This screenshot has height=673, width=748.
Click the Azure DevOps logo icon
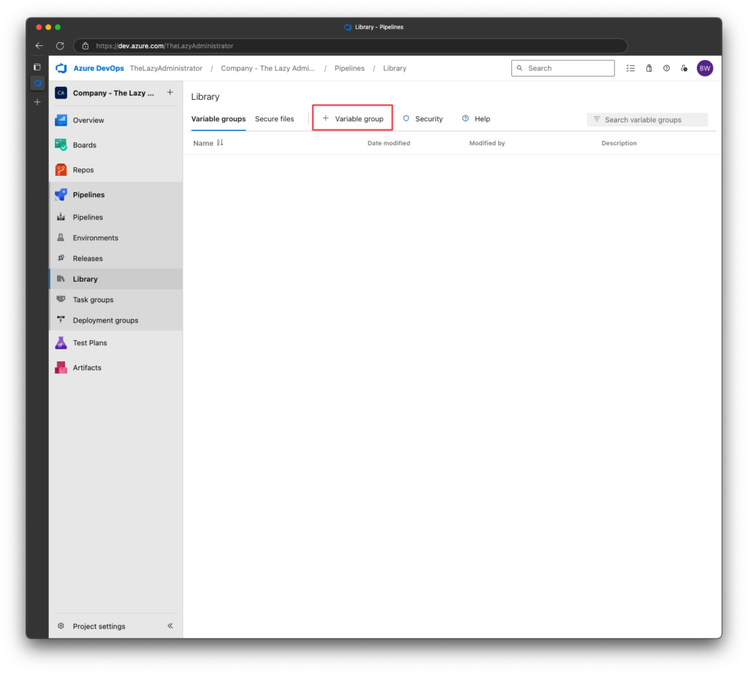(x=61, y=68)
